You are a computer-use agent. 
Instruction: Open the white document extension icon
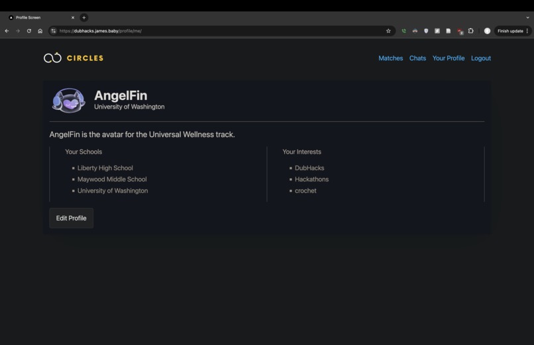tap(449, 31)
